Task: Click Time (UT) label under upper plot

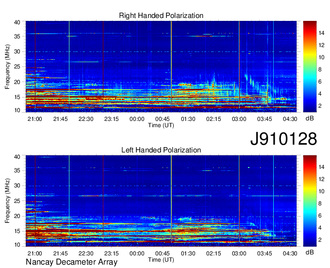Action: pyautogui.click(x=161, y=125)
